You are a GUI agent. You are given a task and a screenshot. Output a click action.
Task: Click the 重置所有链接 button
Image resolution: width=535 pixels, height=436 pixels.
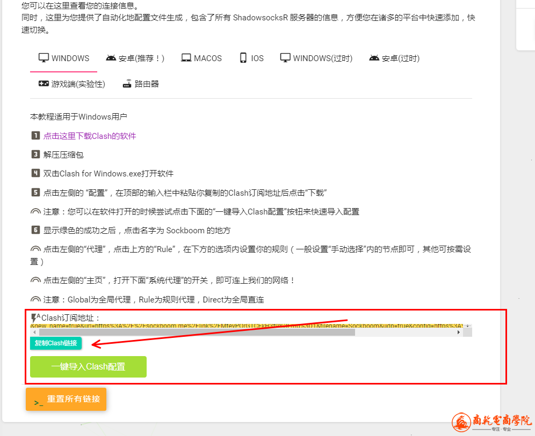click(x=66, y=399)
